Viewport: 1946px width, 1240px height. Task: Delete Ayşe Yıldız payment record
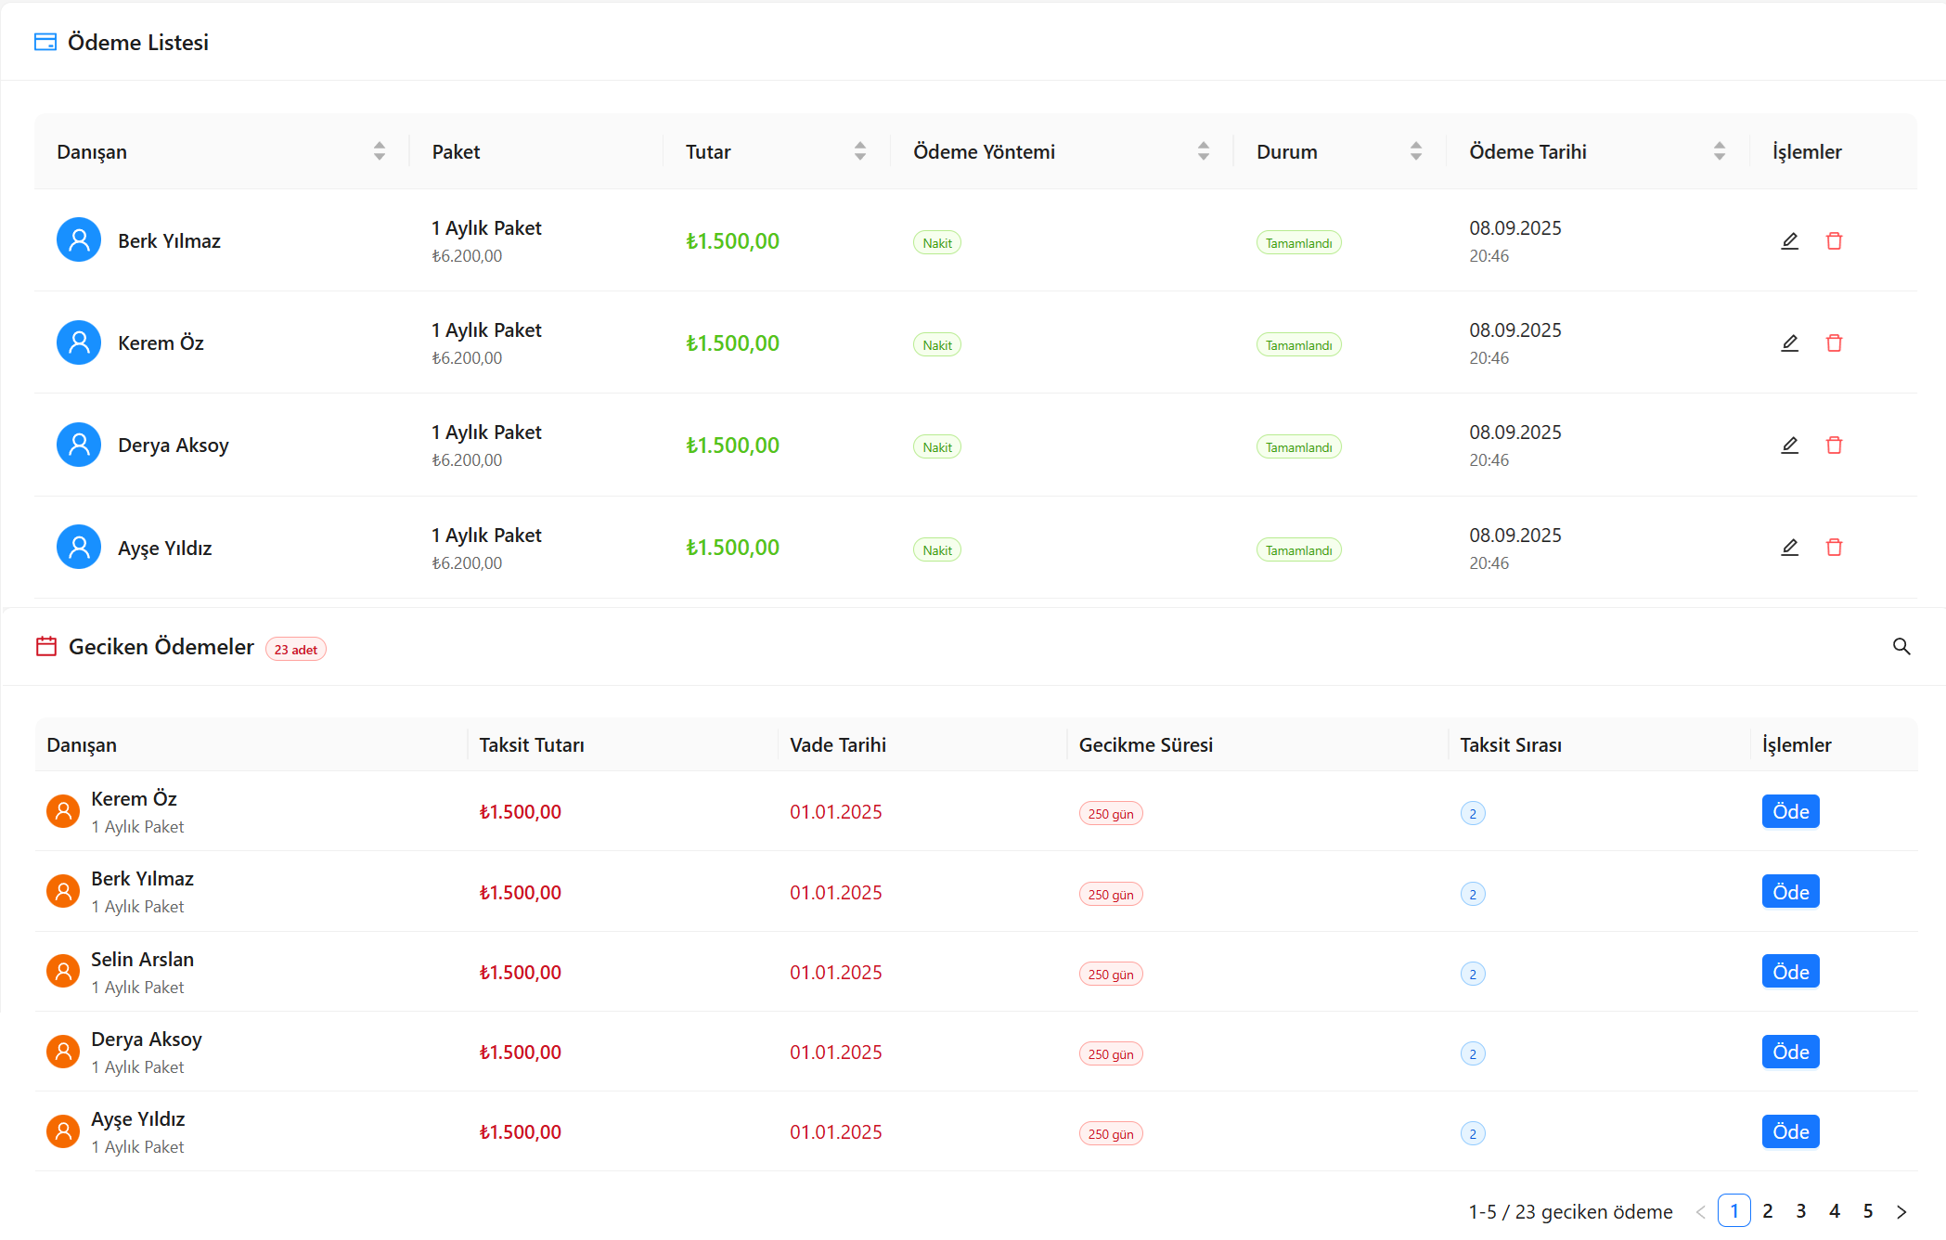coord(1834,548)
